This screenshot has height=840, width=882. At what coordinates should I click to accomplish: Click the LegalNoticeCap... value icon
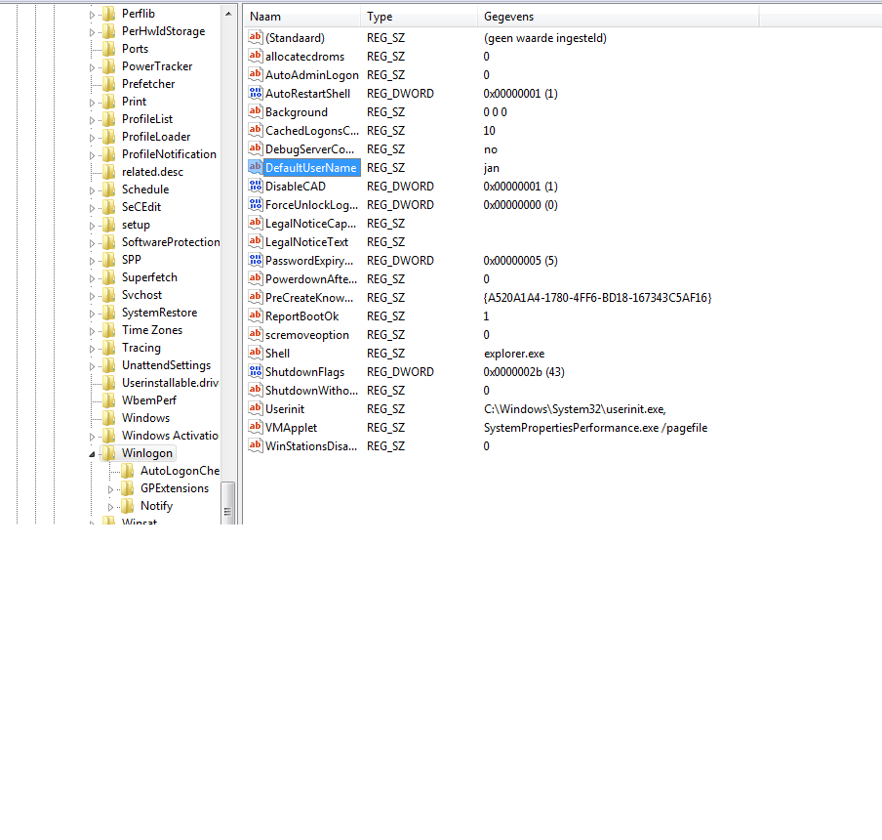pos(256,224)
